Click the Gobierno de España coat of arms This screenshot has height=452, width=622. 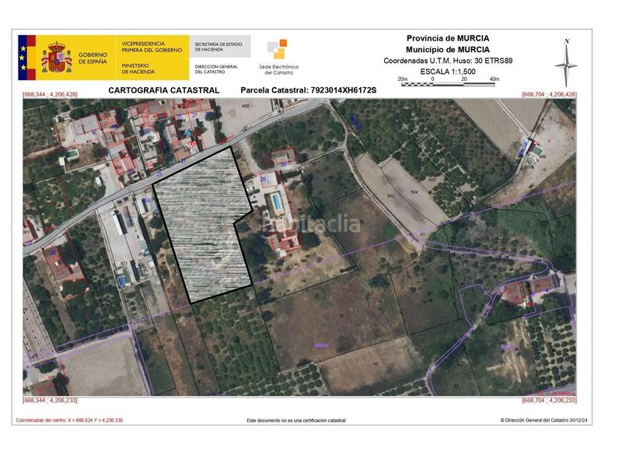pyautogui.click(x=57, y=58)
